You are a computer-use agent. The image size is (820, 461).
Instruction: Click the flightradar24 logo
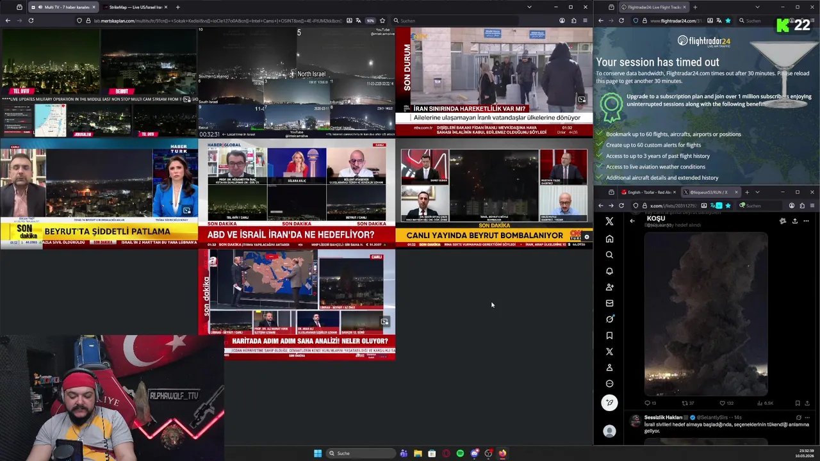pyautogui.click(x=703, y=42)
